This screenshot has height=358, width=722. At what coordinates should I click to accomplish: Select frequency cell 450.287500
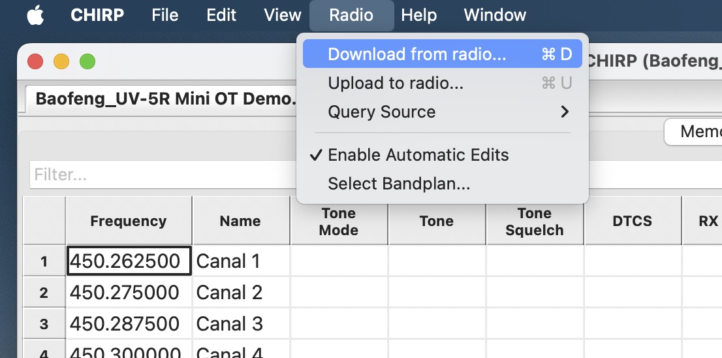(x=129, y=323)
